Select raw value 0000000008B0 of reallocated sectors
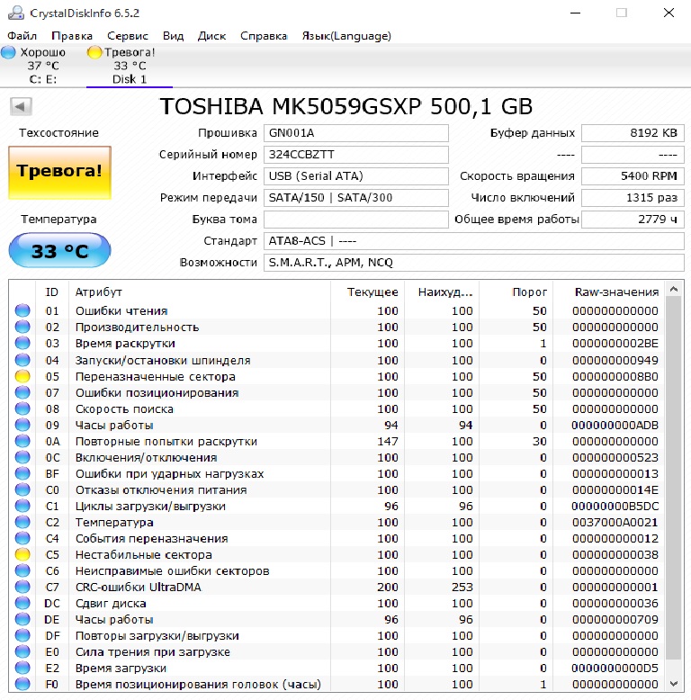 tap(615, 376)
